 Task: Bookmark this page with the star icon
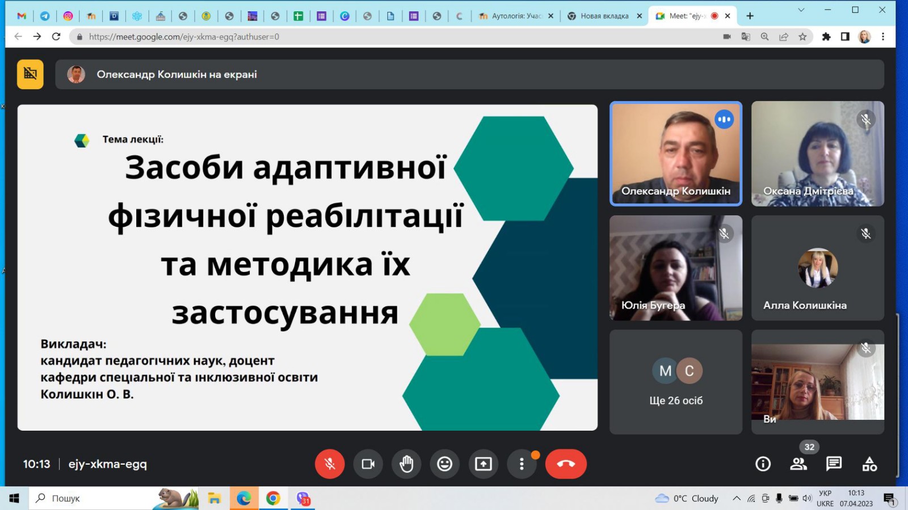coord(802,37)
